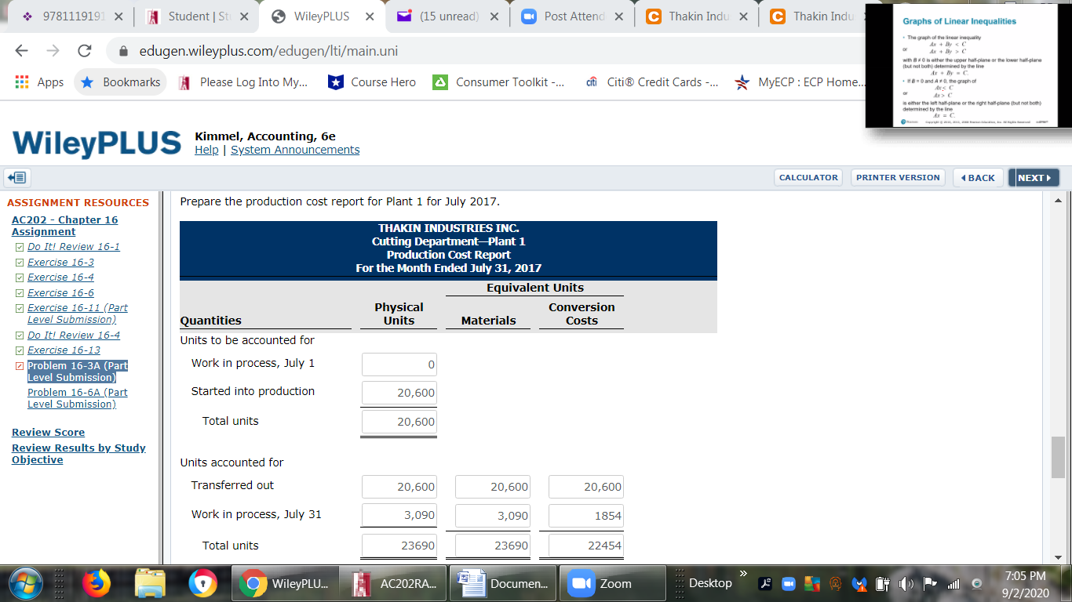Click the vertical scrollbar thumb
Viewport: 1072px width, 602px height.
click(1059, 457)
